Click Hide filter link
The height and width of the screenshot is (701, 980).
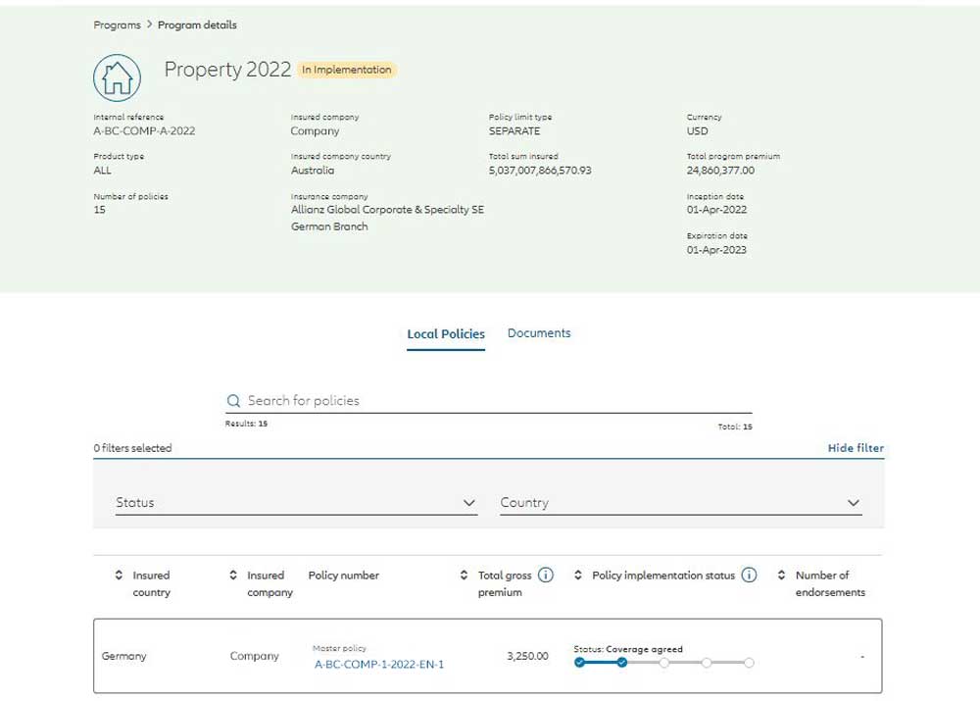[x=856, y=448]
